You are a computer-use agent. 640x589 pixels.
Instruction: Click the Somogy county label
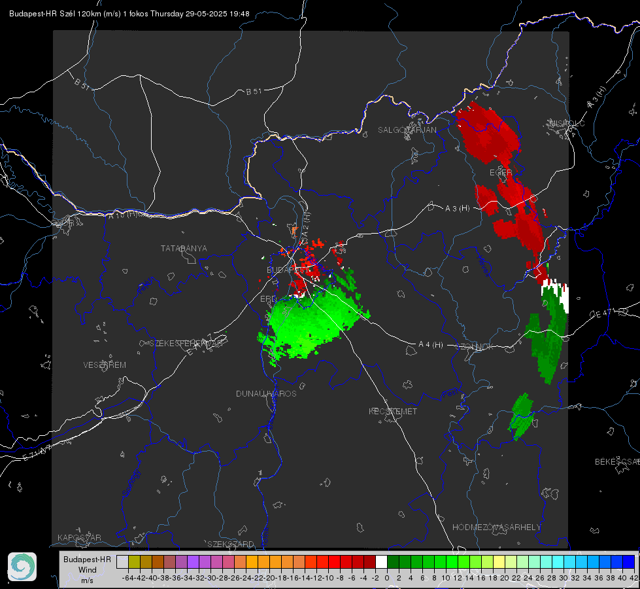click(x=131, y=483)
